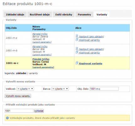Viewport: 135px width, 126px height.
Task: Click the legenda text below table
Action: (x=21, y=73)
